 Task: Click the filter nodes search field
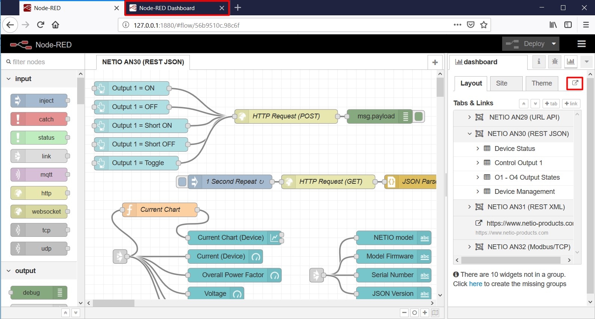tap(41, 62)
